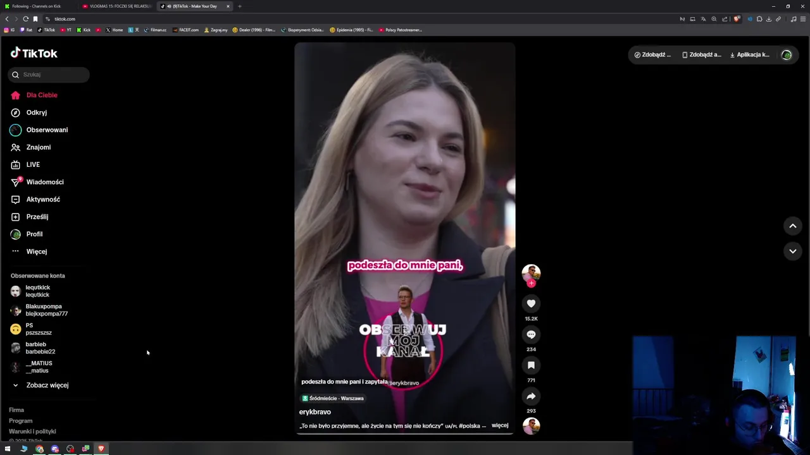This screenshot has height=455, width=810.
Task: Open Zagraj.my bookmark
Action: pyautogui.click(x=216, y=30)
